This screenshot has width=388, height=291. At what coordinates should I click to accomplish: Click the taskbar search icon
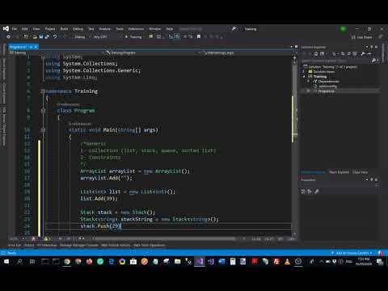pos(19,261)
